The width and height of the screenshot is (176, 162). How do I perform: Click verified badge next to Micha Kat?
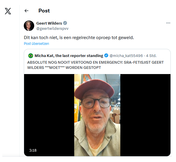coord(106,56)
